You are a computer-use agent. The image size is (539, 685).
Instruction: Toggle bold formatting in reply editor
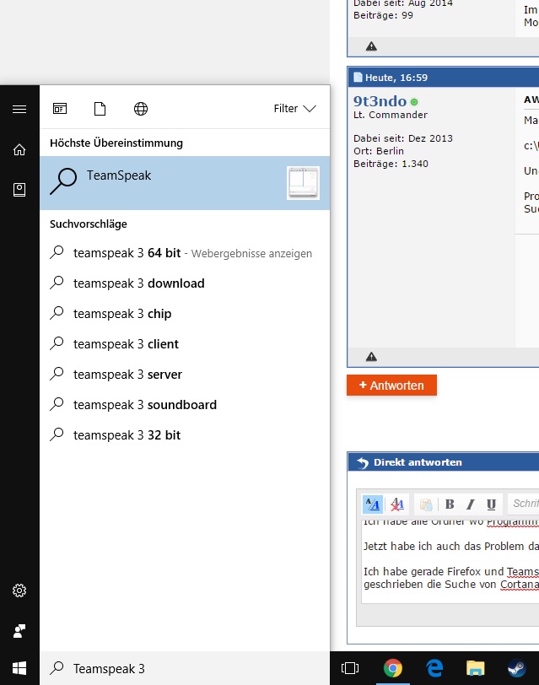click(x=450, y=504)
